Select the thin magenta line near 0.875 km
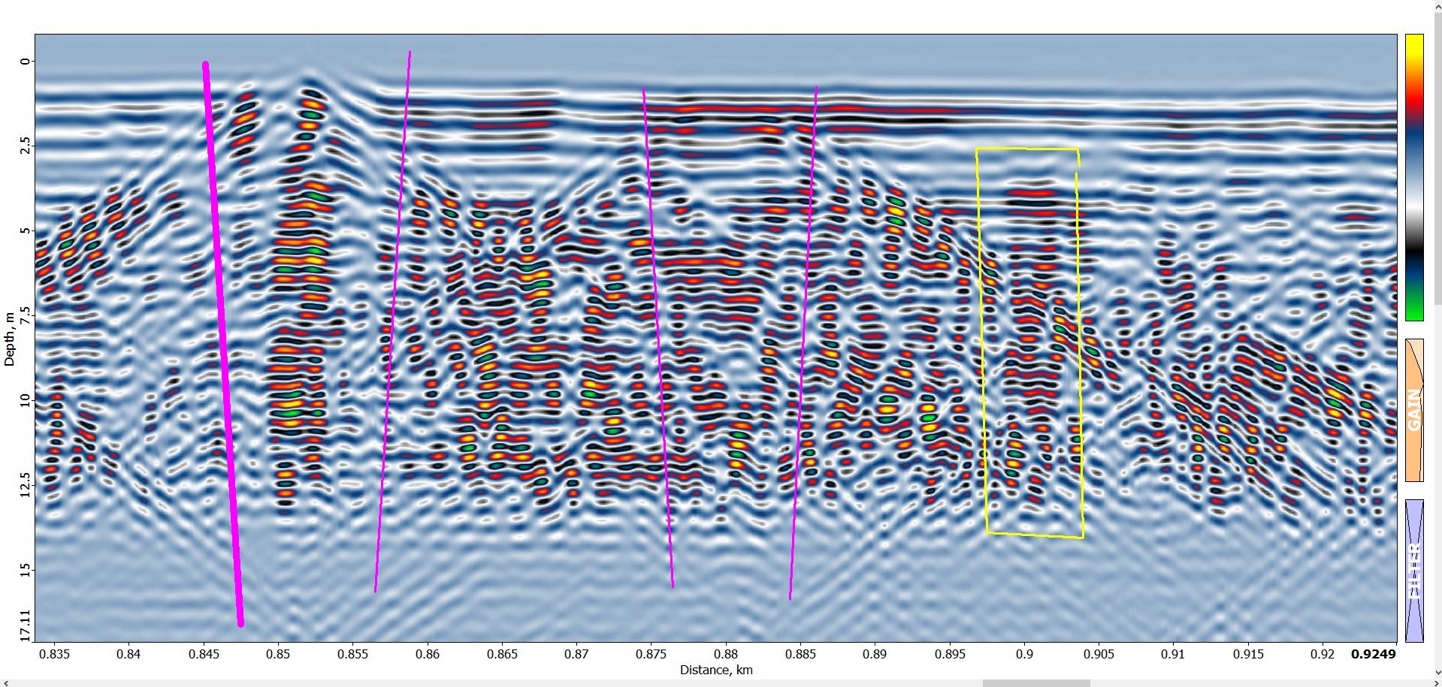The height and width of the screenshot is (687, 1442). pyautogui.click(x=658, y=338)
